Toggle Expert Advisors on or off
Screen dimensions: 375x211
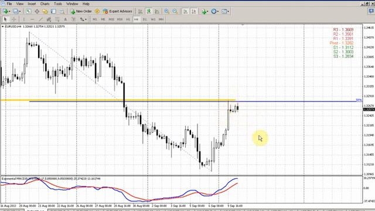117,11
